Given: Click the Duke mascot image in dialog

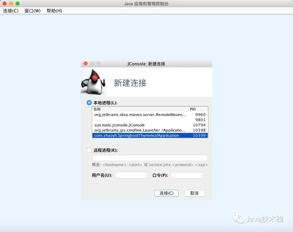Looking at the screenshot, I should coord(93,82).
